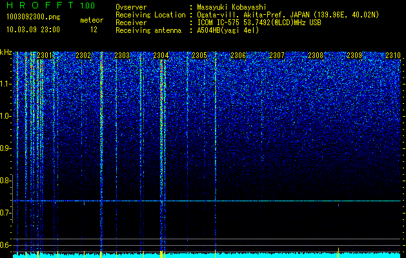Click the 2308 time marker
Image resolution: width=406 pixels, height=258 pixels.
(316, 55)
